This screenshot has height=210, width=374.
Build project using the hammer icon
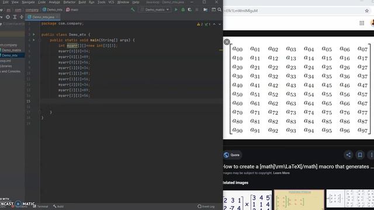133,10
